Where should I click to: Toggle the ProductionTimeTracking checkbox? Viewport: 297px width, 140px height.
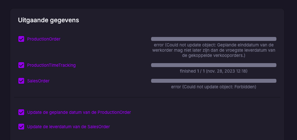pyautogui.click(x=21, y=65)
